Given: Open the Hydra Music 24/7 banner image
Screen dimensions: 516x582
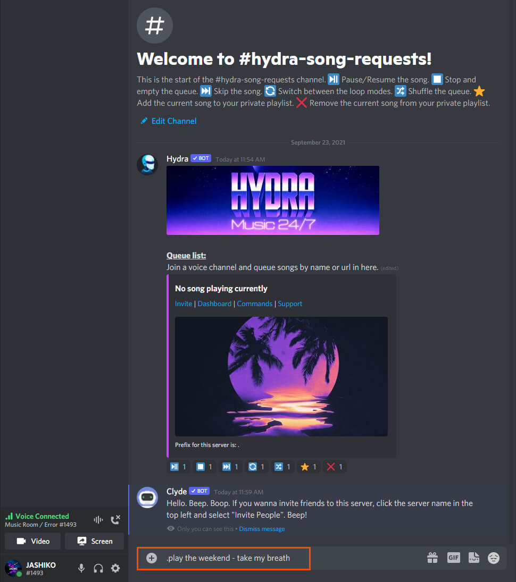Looking at the screenshot, I should click(x=273, y=200).
